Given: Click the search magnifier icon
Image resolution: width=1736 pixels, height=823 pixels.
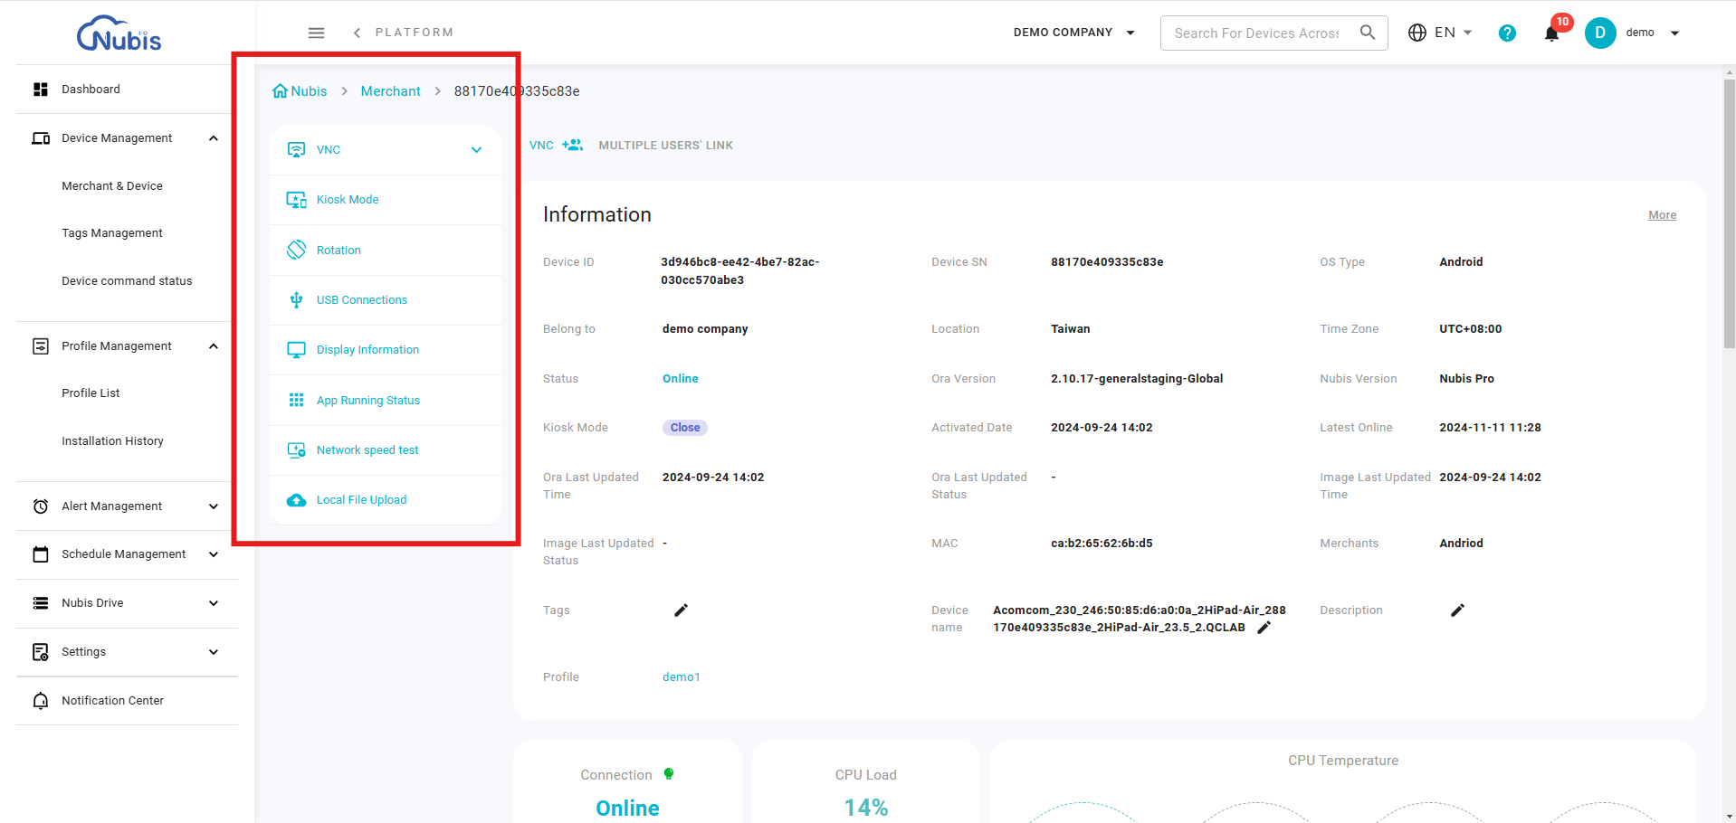Looking at the screenshot, I should tap(1368, 33).
